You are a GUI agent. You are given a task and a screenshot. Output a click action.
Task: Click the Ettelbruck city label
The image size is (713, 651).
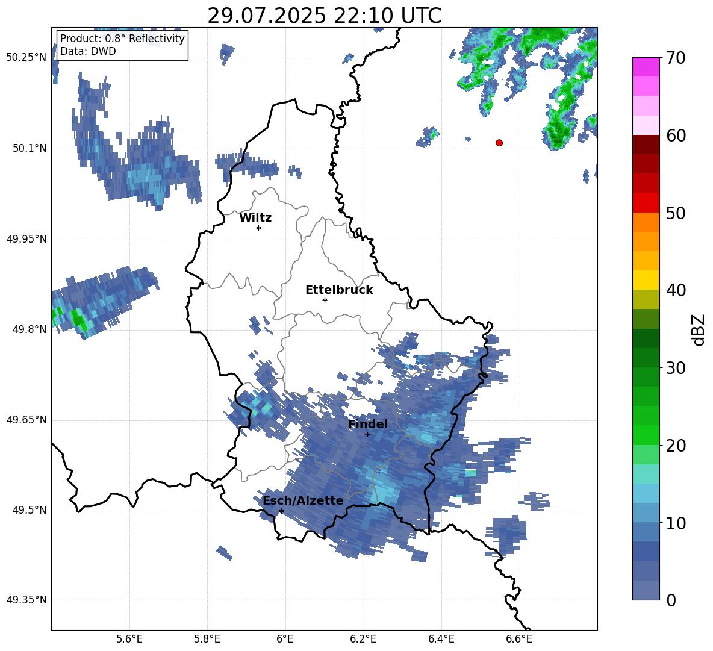[339, 290]
